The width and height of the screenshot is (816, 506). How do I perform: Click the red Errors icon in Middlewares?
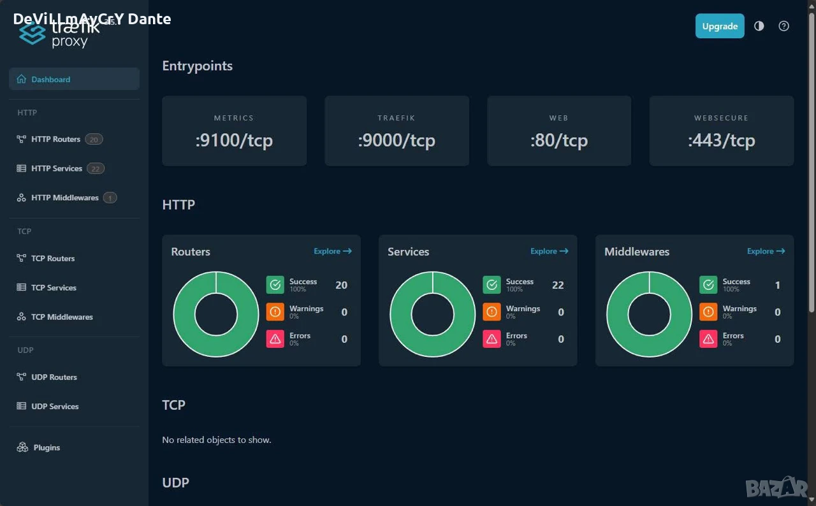coord(708,339)
